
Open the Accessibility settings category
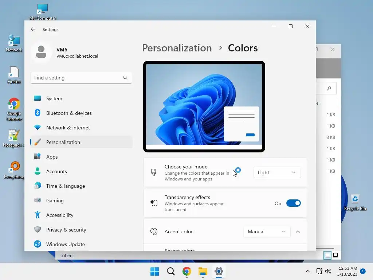coord(81,215)
